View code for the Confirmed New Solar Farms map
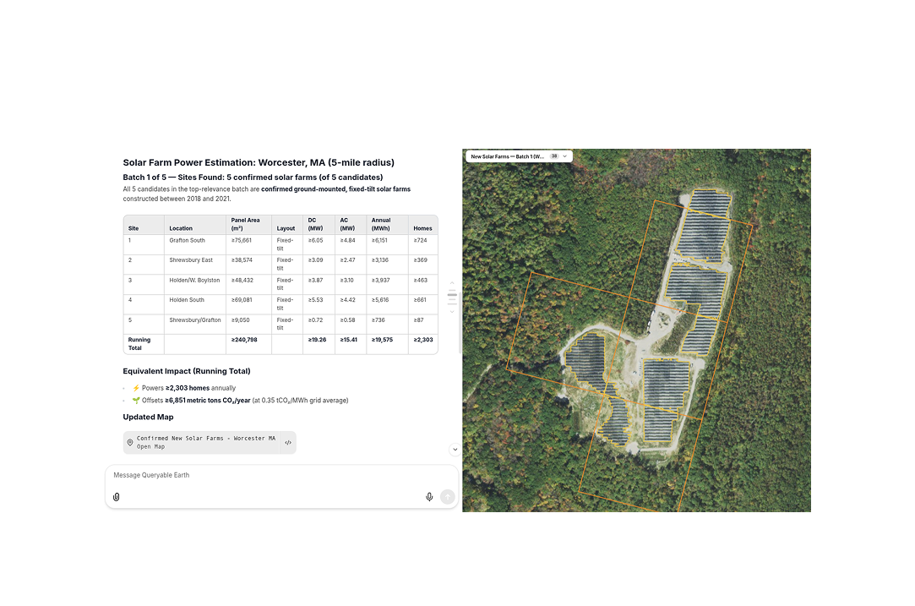This screenshot has width=915, height=606. click(288, 443)
